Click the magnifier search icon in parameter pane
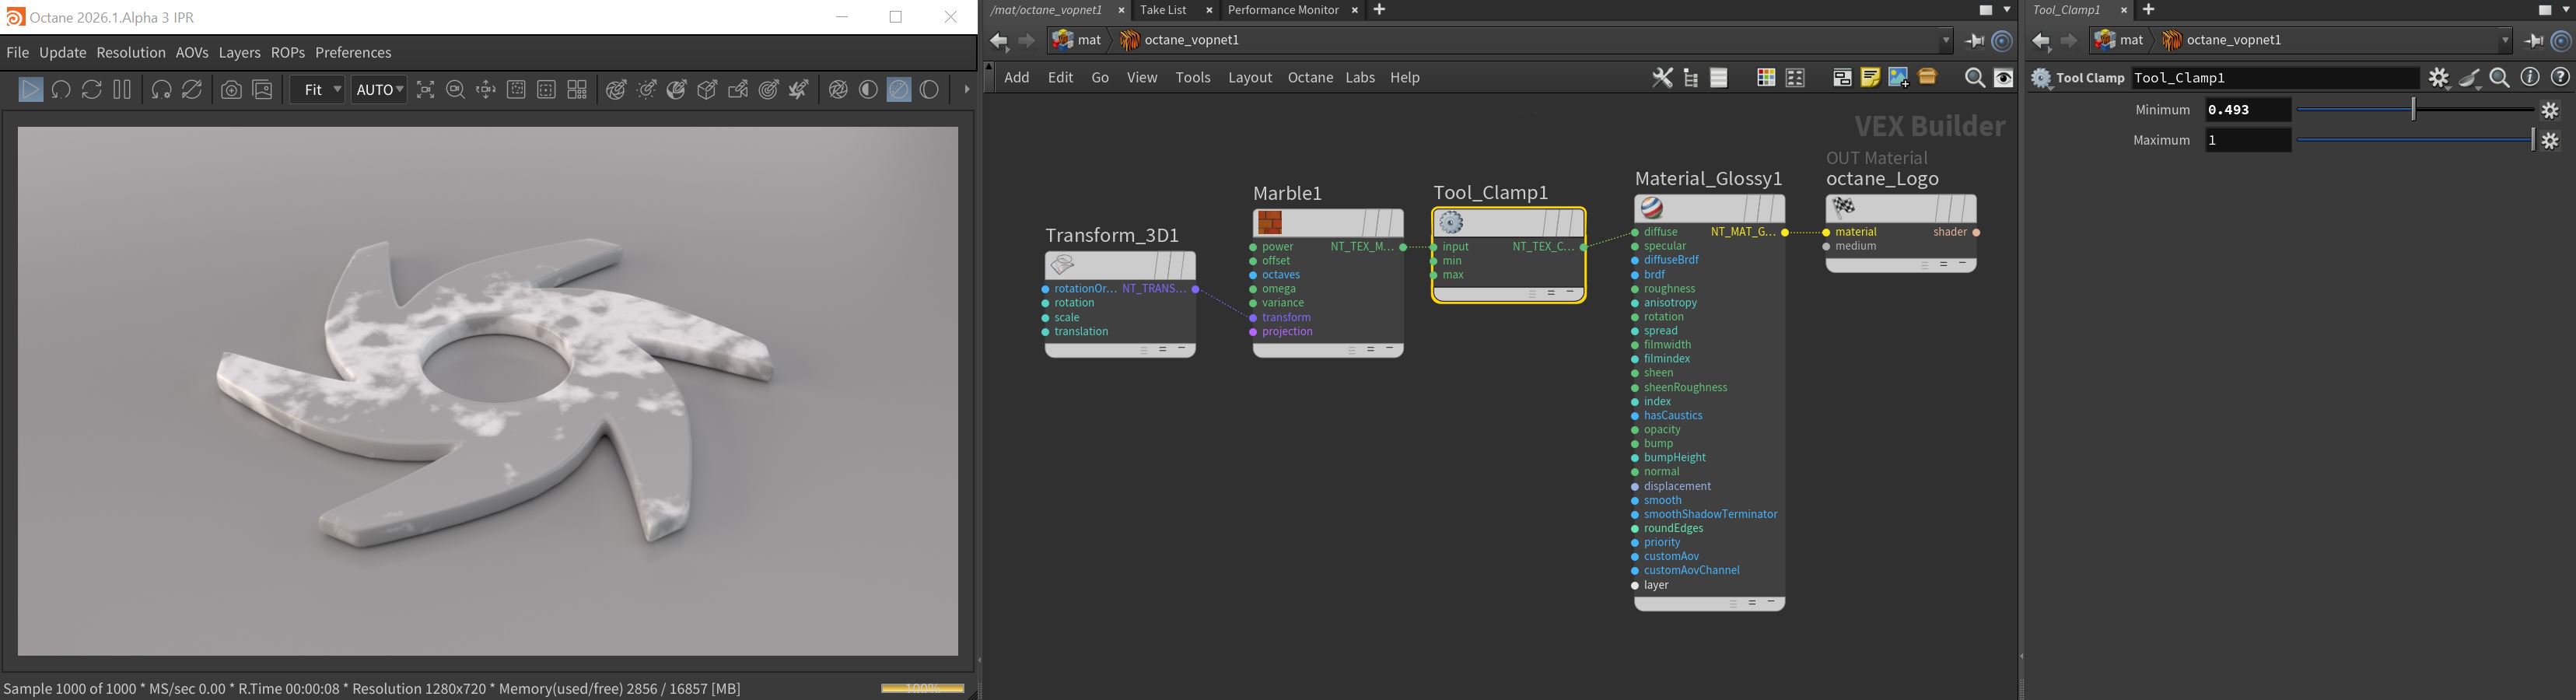Screen dimensions: 2576x700 (x=2499, y=78)
